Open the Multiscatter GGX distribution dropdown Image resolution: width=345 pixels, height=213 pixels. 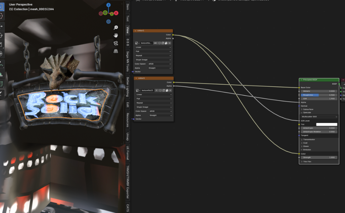tap(319, 117)
